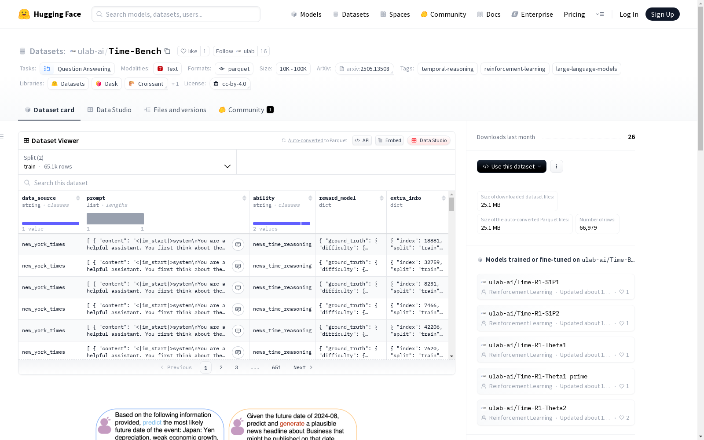Follow the ulab organization
The height and width of the screenshot is (440, 704).
click(x=235, y=51)
